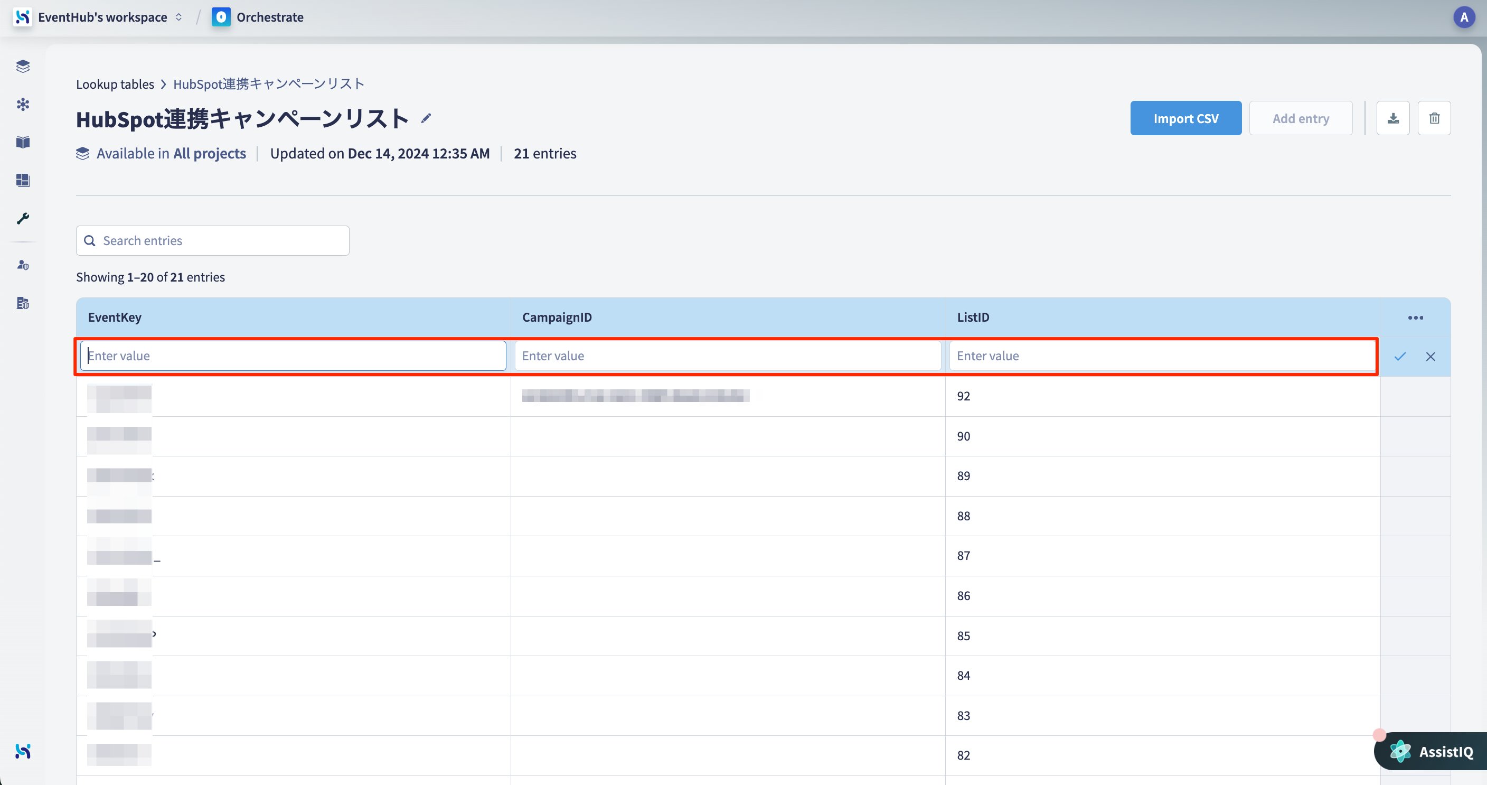Open the column options three-dot menu

click(1415, 317)
